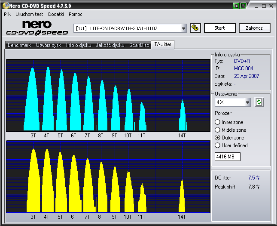Maximize the Nero CD-DVD Speed window
The width and height of the screenshot is (277, 226).
coord(264,6)
